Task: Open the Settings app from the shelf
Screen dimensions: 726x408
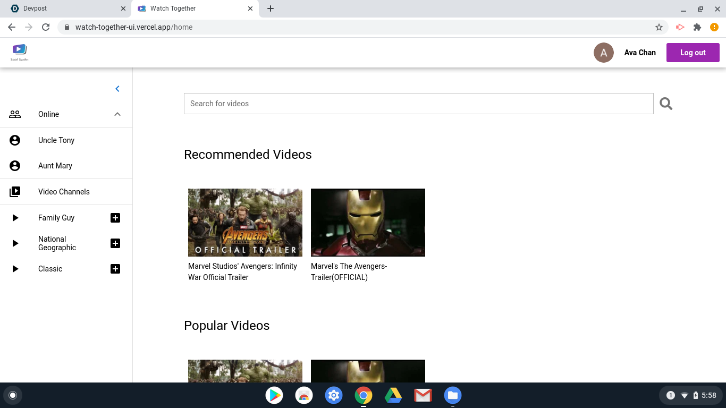Action: (334, 395)
